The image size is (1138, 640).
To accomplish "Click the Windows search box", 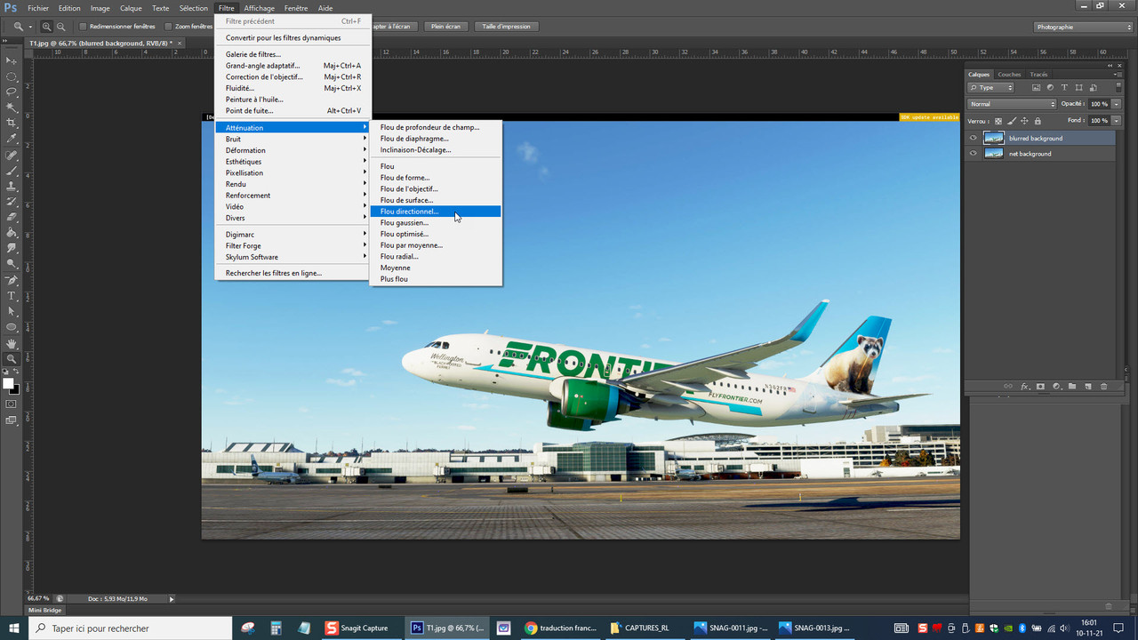I will point(131,628).
